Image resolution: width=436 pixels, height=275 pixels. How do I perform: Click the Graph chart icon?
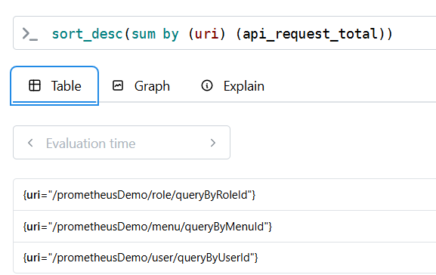[118, 85]
